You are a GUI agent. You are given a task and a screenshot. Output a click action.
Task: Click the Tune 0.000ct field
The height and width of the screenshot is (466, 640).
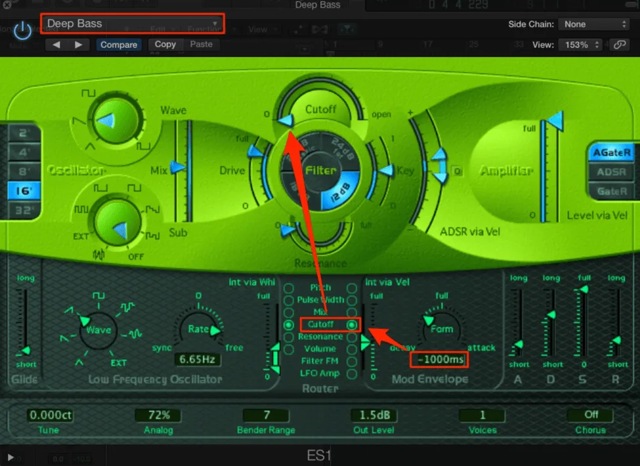51,415
